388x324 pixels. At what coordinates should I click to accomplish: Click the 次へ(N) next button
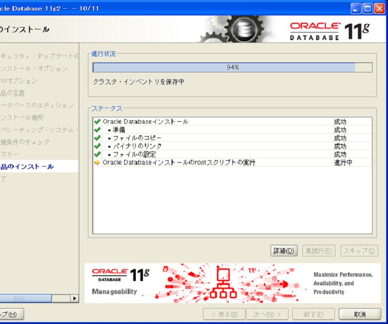coord(267,314)
